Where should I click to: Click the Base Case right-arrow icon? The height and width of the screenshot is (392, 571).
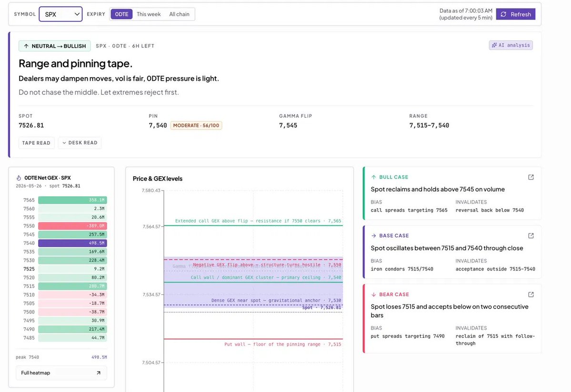(374, 236)
